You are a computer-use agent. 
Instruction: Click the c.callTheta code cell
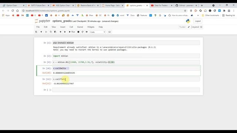[126, 79]
